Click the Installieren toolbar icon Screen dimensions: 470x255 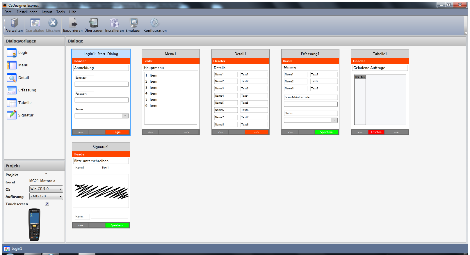click(x=114, y=23)
